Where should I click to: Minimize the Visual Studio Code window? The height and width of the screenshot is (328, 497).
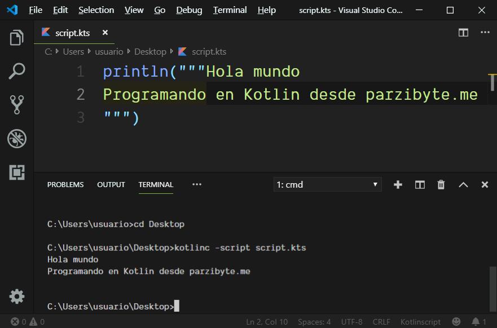pyautogui.click(x=419, y=10)
